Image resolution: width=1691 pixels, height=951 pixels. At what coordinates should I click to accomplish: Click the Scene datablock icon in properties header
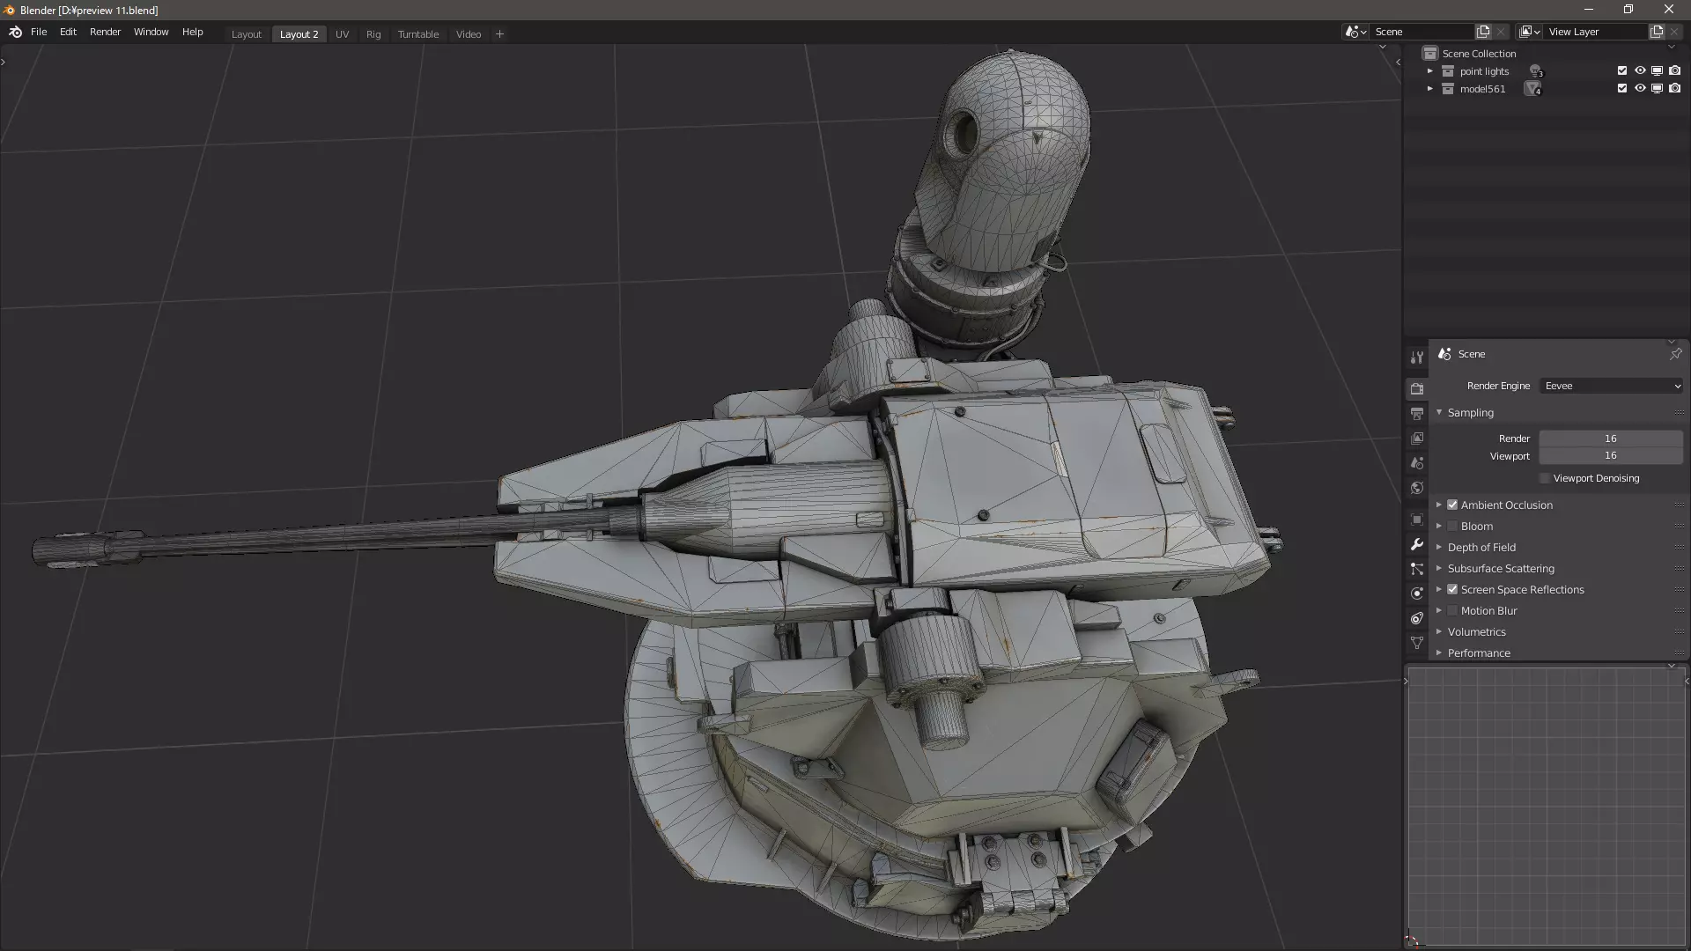coord(1444,353)
